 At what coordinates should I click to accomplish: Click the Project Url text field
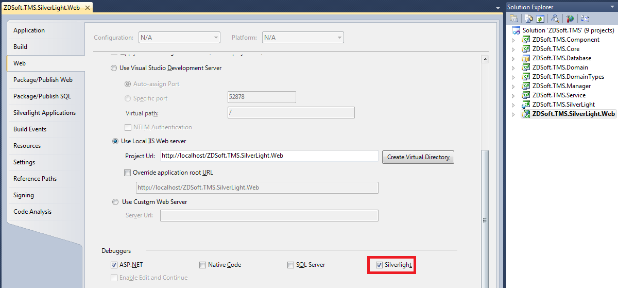pyautogui.click(x=269, y=157)
